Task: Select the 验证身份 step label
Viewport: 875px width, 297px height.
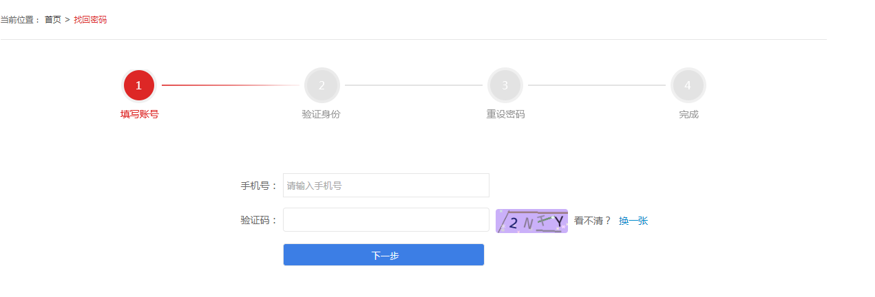Action: (321, 114)
